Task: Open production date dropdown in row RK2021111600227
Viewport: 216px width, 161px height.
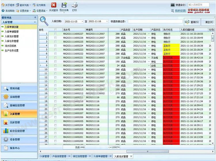Action: tap(149, 34)
